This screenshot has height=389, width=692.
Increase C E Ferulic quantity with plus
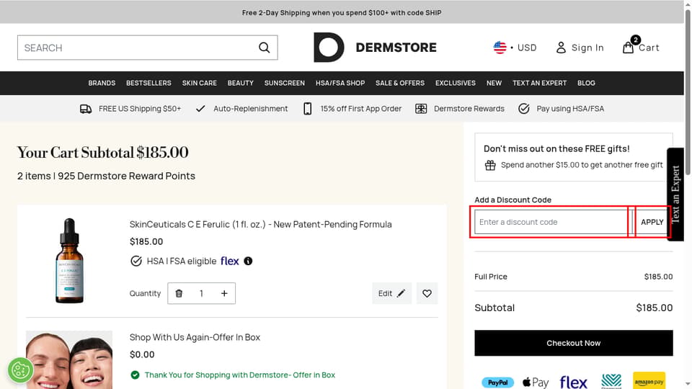tap(224, 293)
